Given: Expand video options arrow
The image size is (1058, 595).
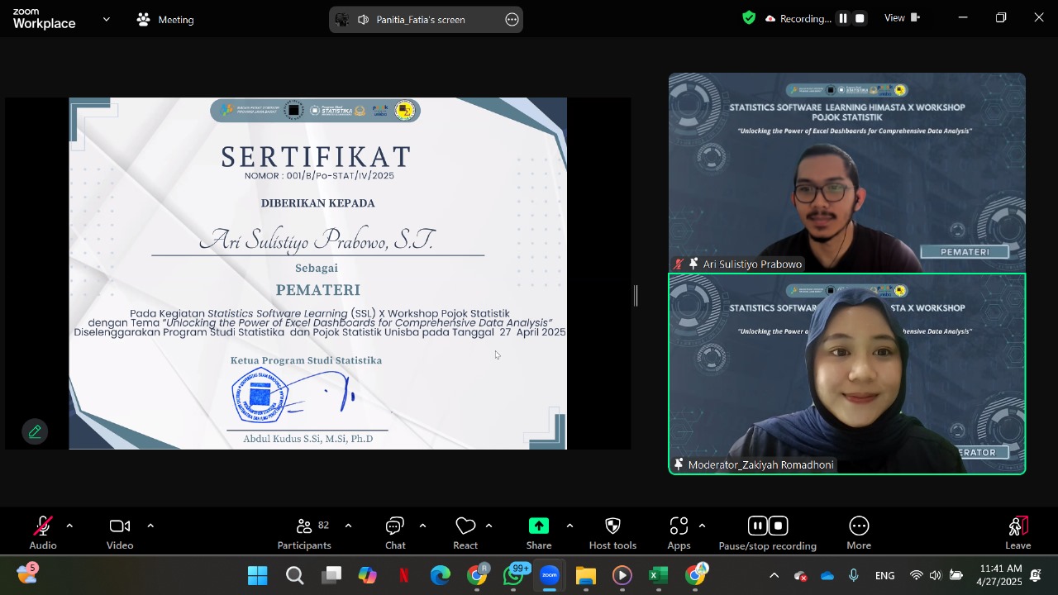Looking at the screenshot, I should pos(150,526).
